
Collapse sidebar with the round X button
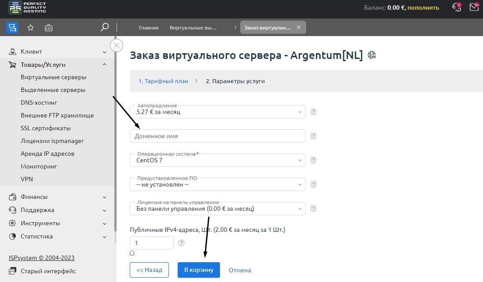click(x=117, y=45)
